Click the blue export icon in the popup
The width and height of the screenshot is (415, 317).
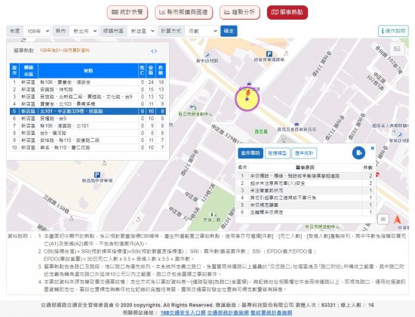(358, 152)
